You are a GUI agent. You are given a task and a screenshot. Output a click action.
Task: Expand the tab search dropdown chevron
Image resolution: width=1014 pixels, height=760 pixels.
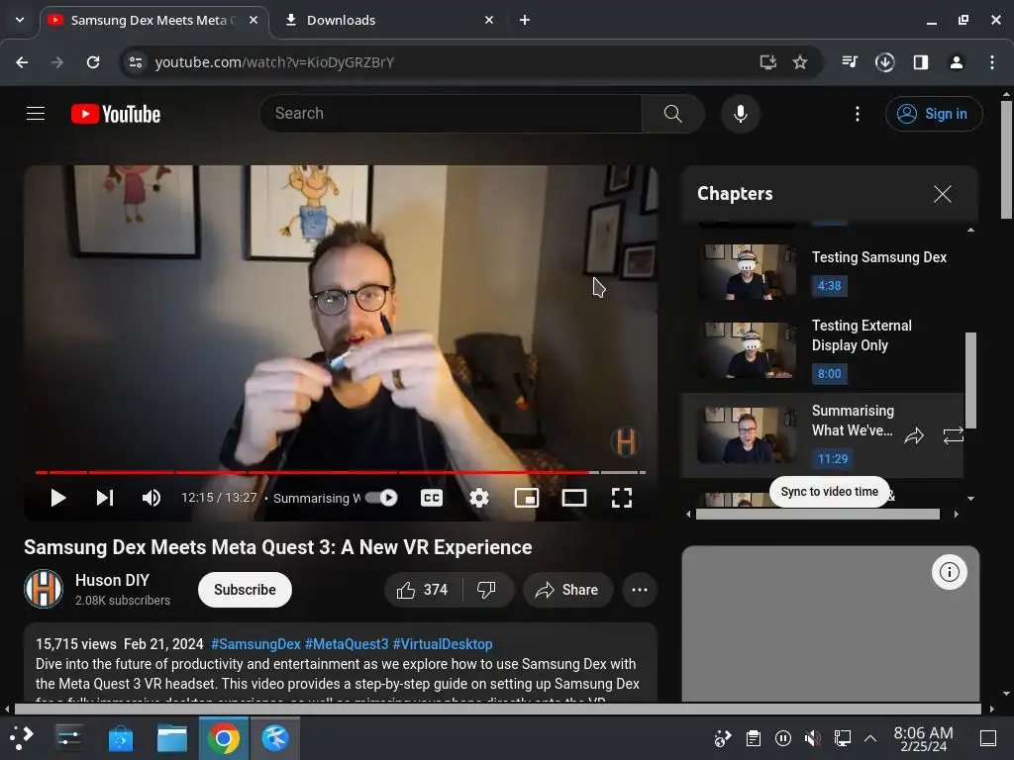coord(20,20)
